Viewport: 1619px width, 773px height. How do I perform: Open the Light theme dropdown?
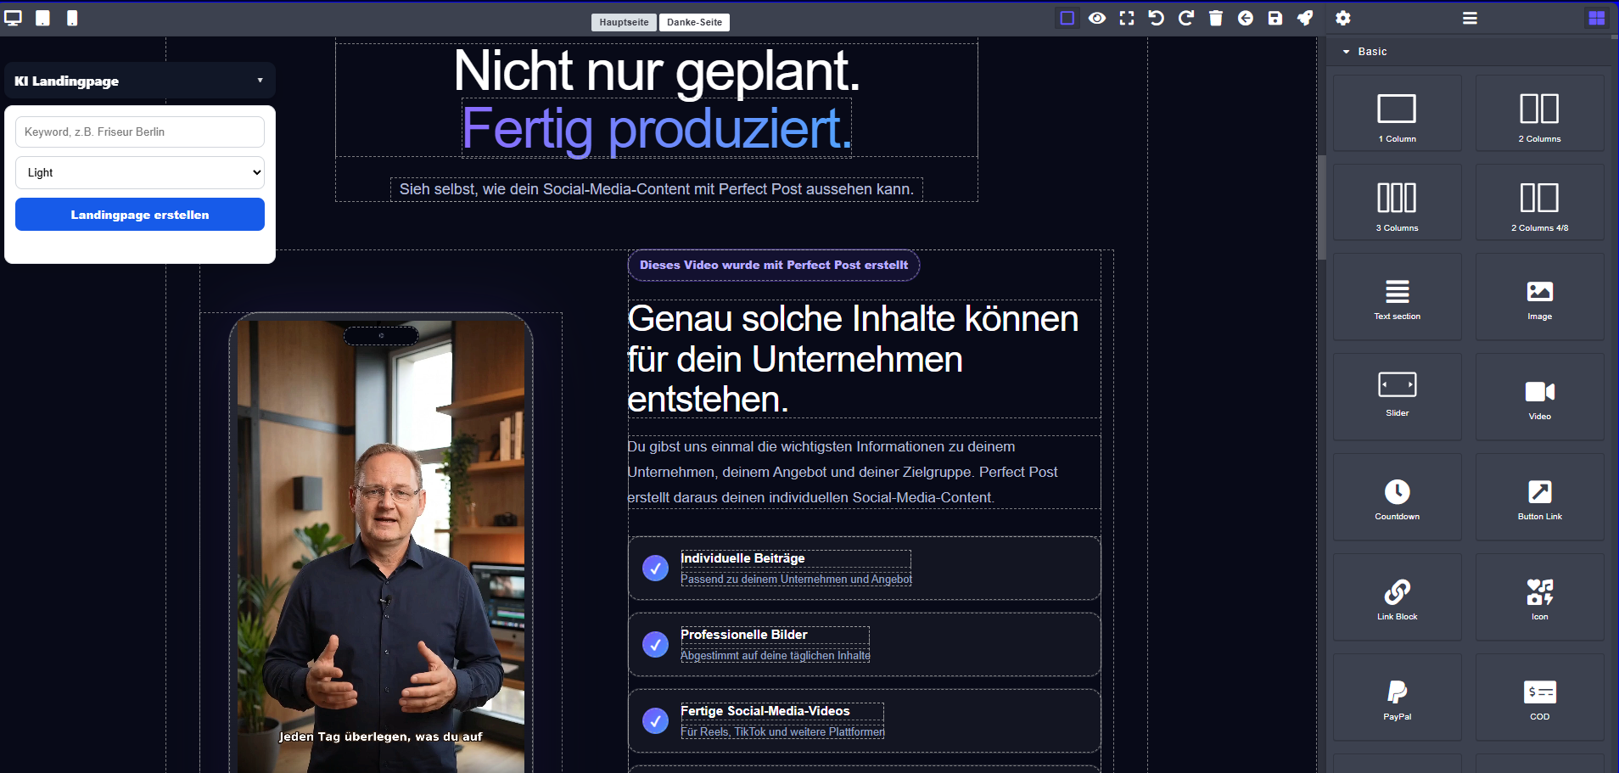coord(140,172)
